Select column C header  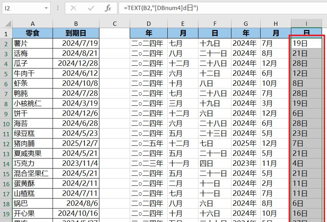coord(114,24)
